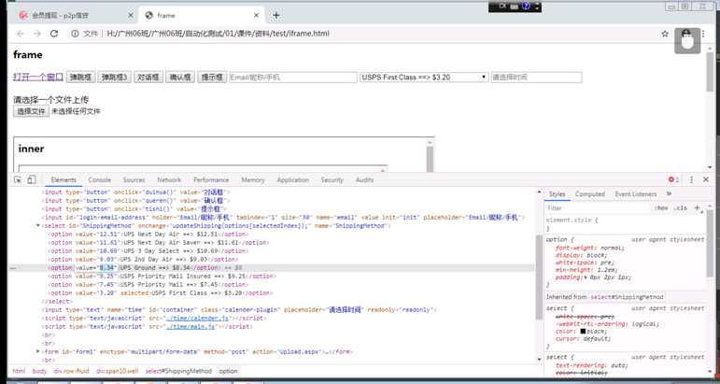
Task: Reload the page with the refresh icon
Action: pyautogui.click(x=54, y=34)
